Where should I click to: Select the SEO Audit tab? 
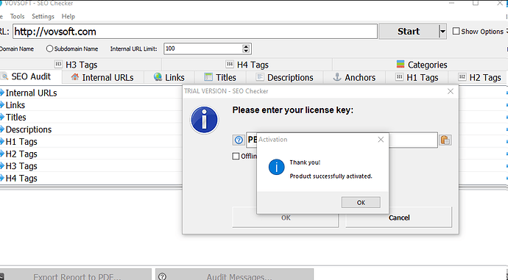[31, 76]
